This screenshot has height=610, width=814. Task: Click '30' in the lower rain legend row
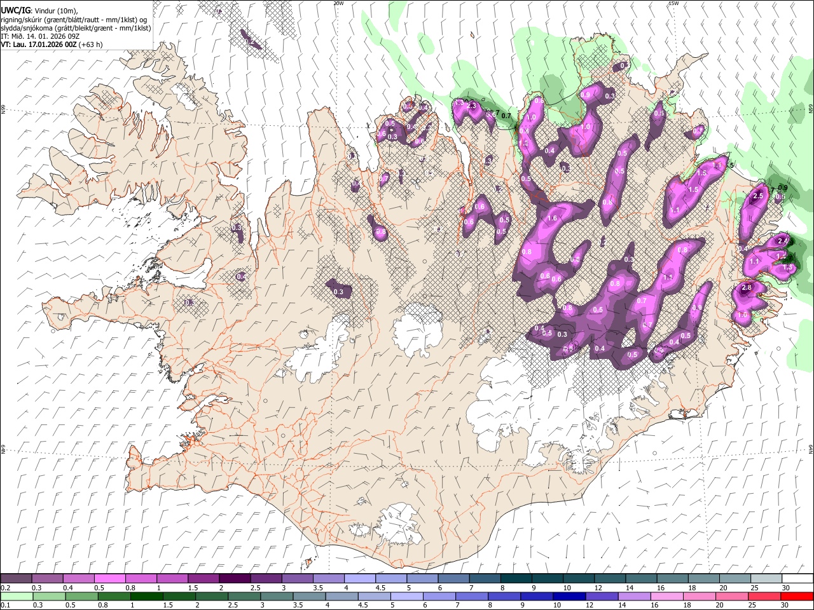pos(785,605)
